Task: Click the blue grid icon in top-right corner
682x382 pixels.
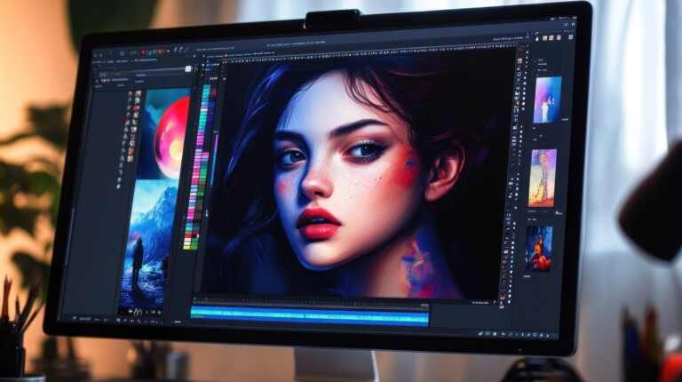Action: [570, 37]
